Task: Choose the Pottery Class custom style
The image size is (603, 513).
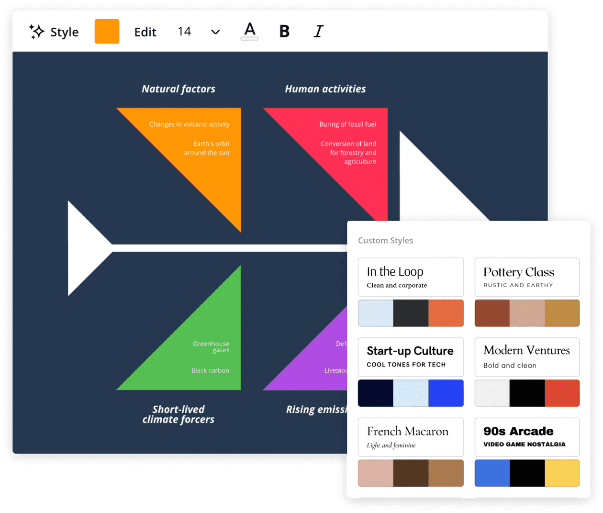Action: pos(527,277)
